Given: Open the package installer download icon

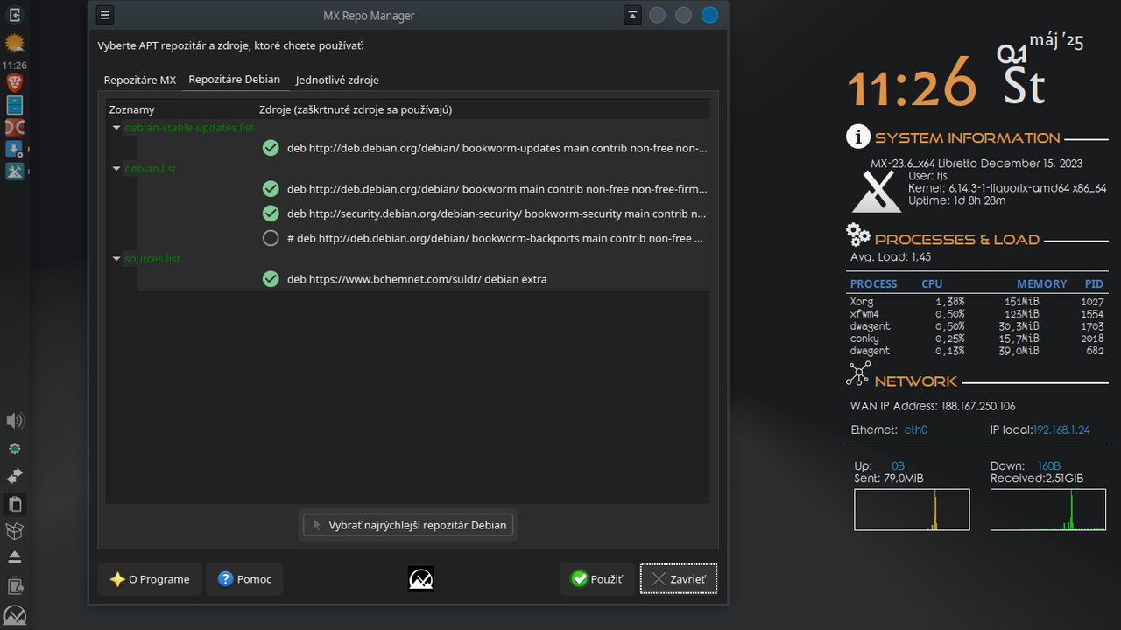Looking at the screenshot, I should (x=15, y=150).
